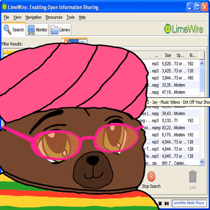Viewport: 210px width, 210px height.
Task: Close the search results tab with X
Action: pos(66,41)
